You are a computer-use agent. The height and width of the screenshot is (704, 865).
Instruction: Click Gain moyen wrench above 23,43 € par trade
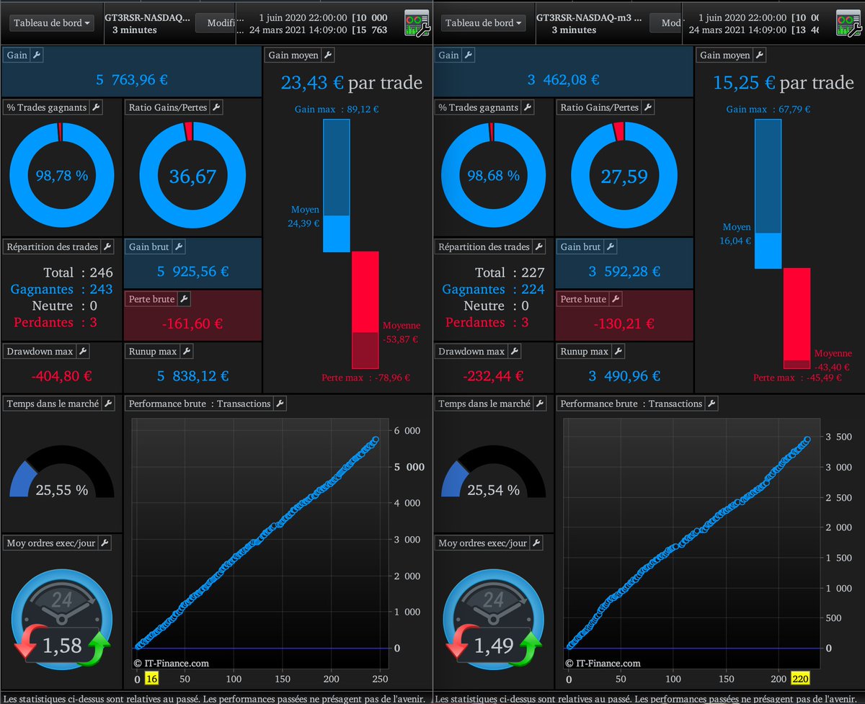[327, 55]
